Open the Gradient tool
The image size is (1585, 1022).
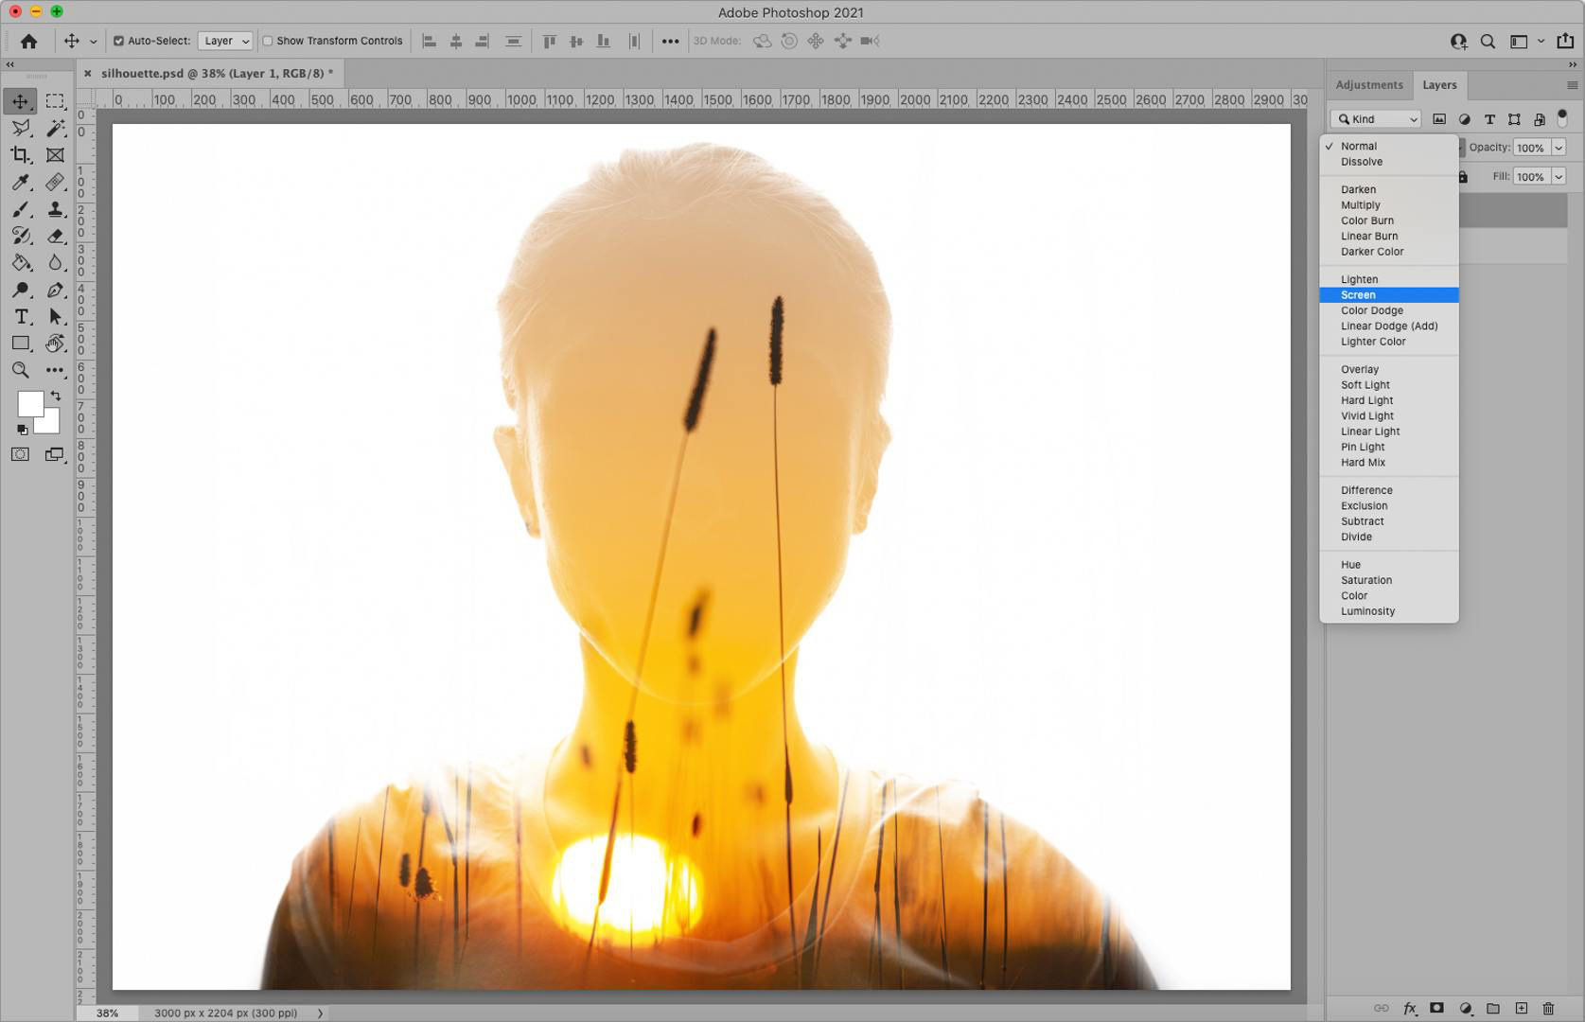pyautogui.click(x=21, y=263)
